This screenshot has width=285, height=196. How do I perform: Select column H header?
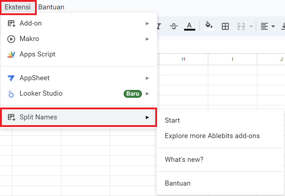click(x=184, y=59)
